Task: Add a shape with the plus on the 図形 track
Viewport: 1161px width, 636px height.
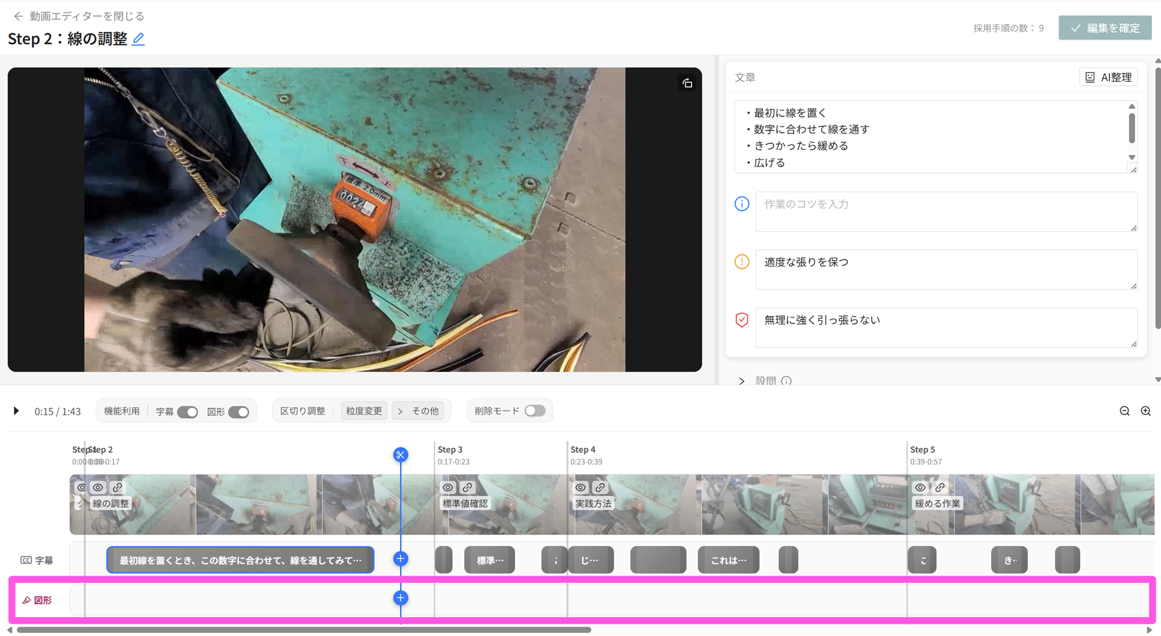Action: [400, 598]
